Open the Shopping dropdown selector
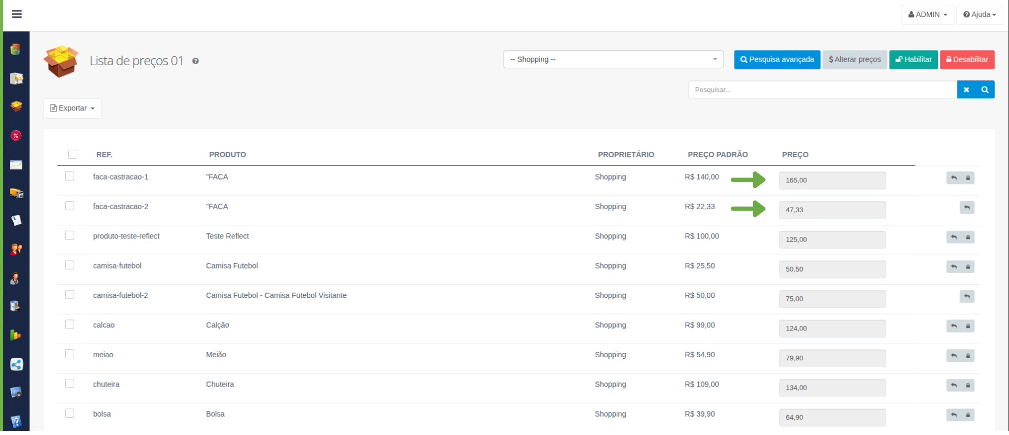 (x=613, y=59)
